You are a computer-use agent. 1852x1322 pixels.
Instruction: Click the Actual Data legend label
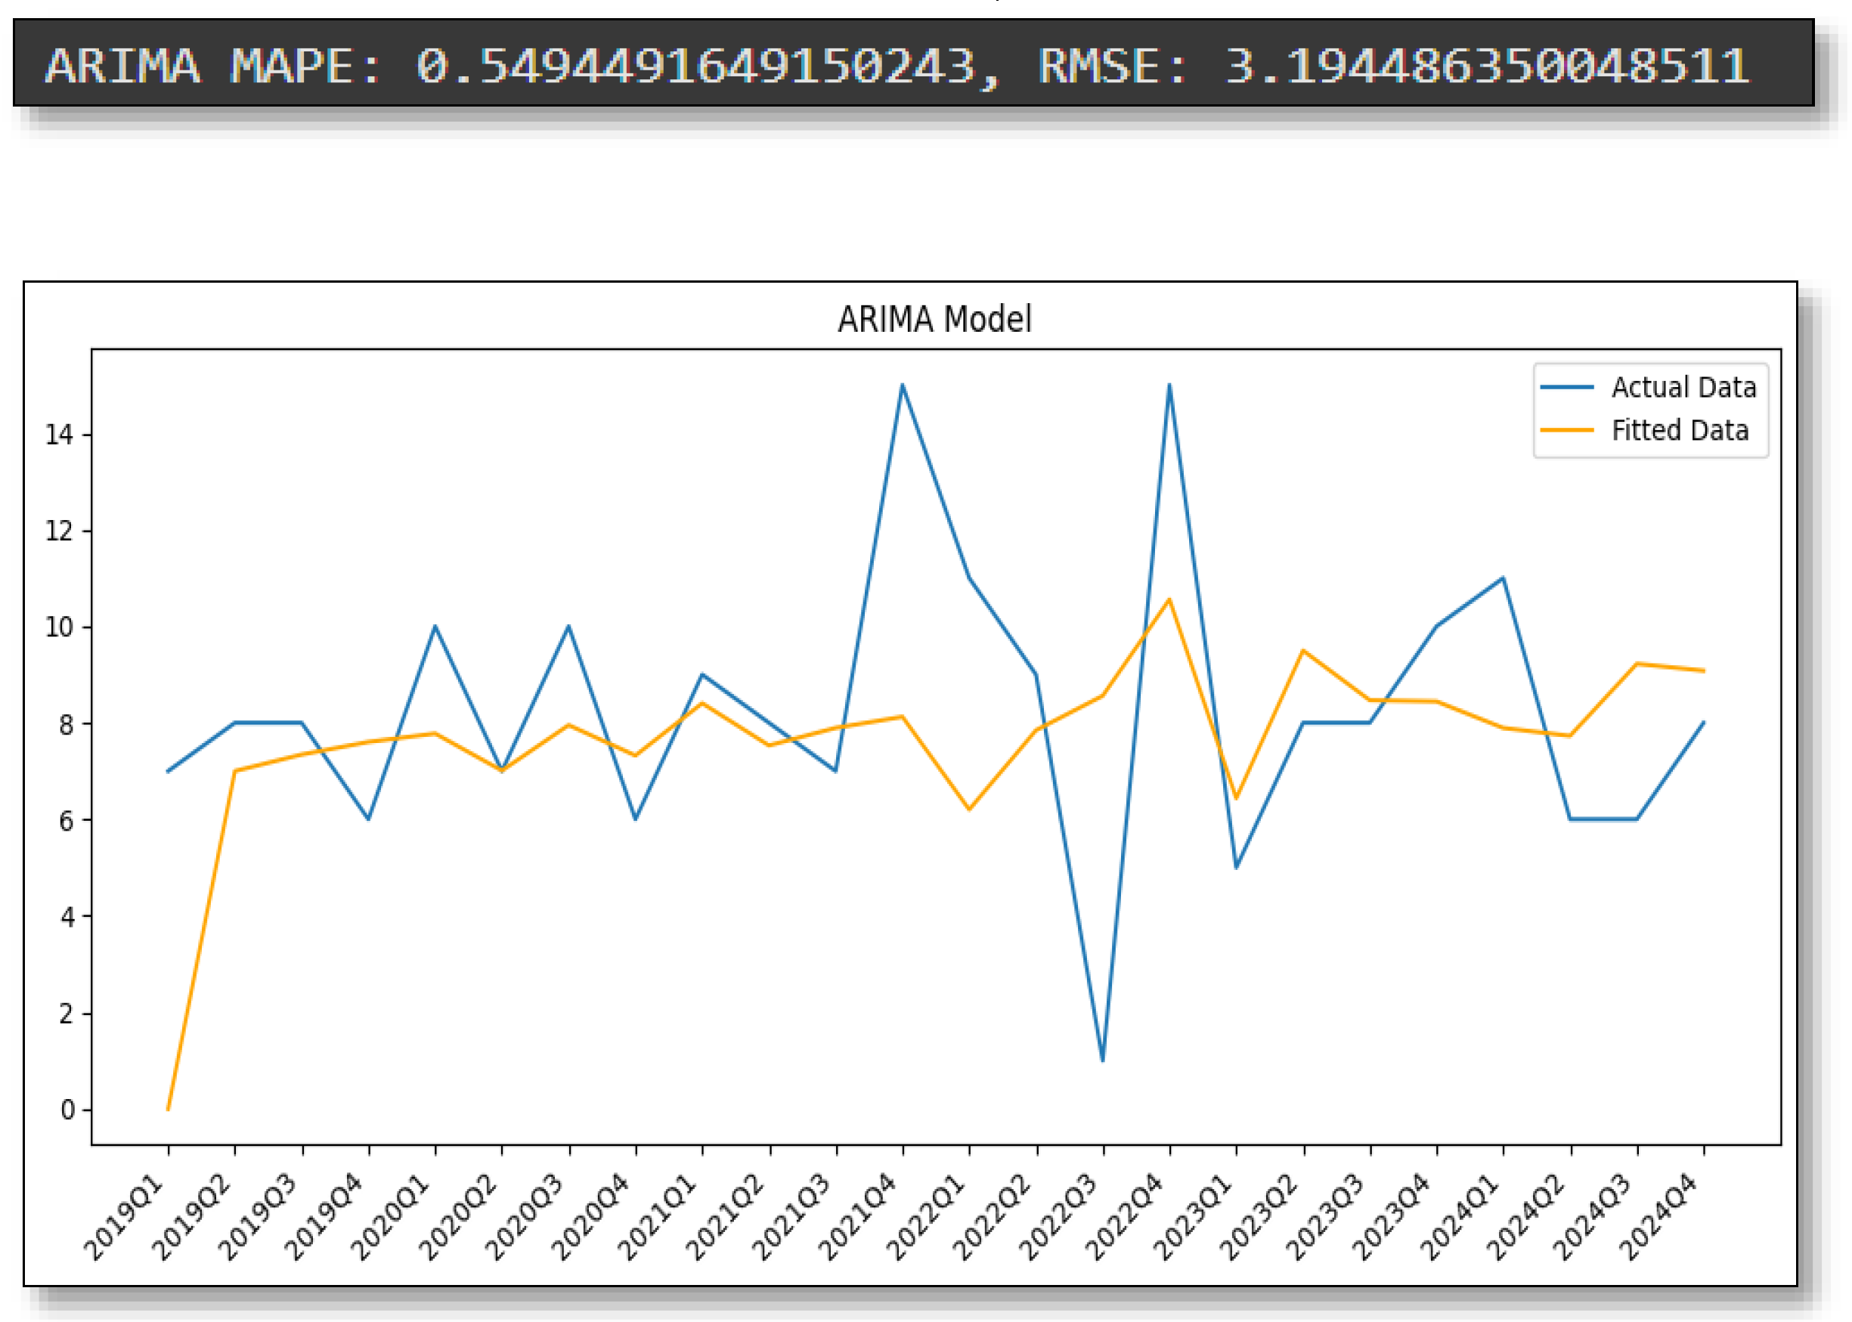[1683, 388]
